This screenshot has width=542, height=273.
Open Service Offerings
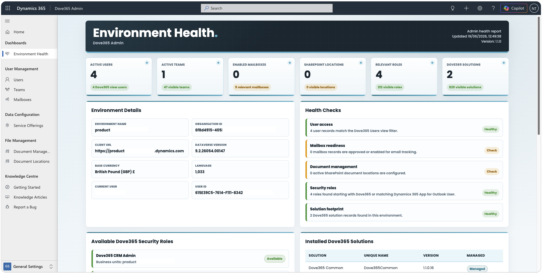[29, 126]
